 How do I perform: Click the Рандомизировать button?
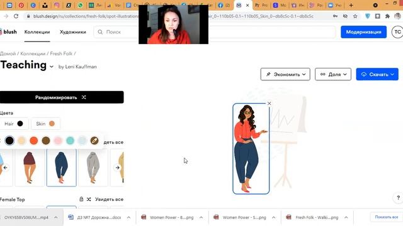pos(62,97)
